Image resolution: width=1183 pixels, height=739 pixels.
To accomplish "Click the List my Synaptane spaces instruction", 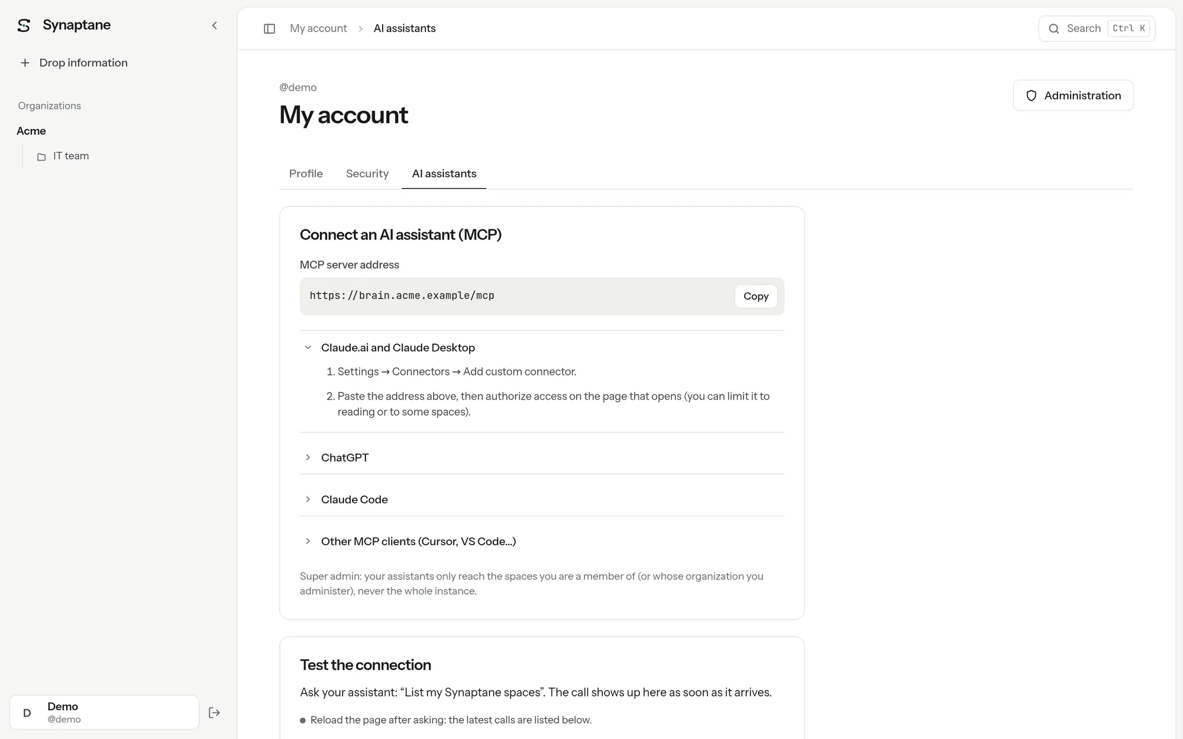I will click(x=536, y=692).
